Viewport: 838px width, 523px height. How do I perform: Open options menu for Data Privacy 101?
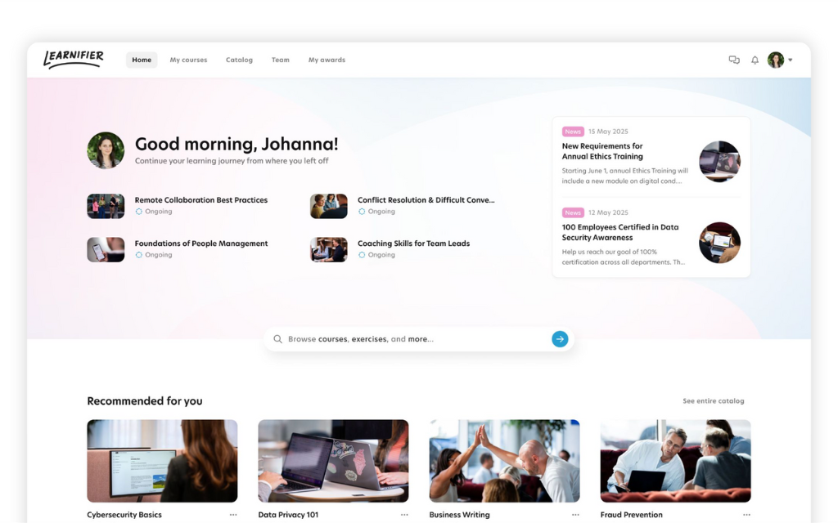pyautogui.click(x=404, y=515)
